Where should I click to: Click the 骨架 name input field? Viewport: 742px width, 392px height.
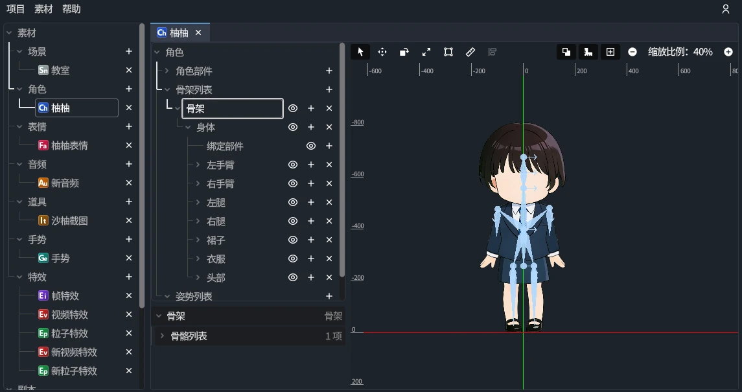(233, 108)
